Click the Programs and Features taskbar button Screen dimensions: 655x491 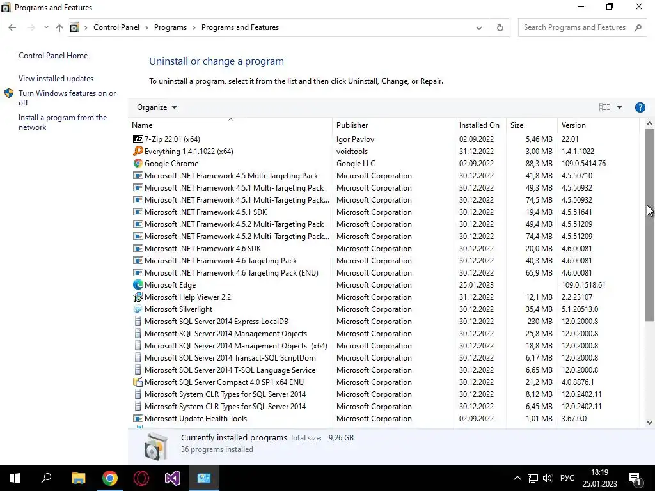pyautogui.click(x=204, y=478)
